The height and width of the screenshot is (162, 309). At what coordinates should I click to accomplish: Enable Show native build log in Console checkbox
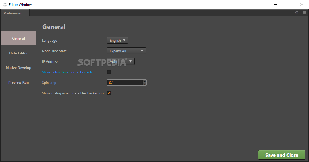point(109,72)
